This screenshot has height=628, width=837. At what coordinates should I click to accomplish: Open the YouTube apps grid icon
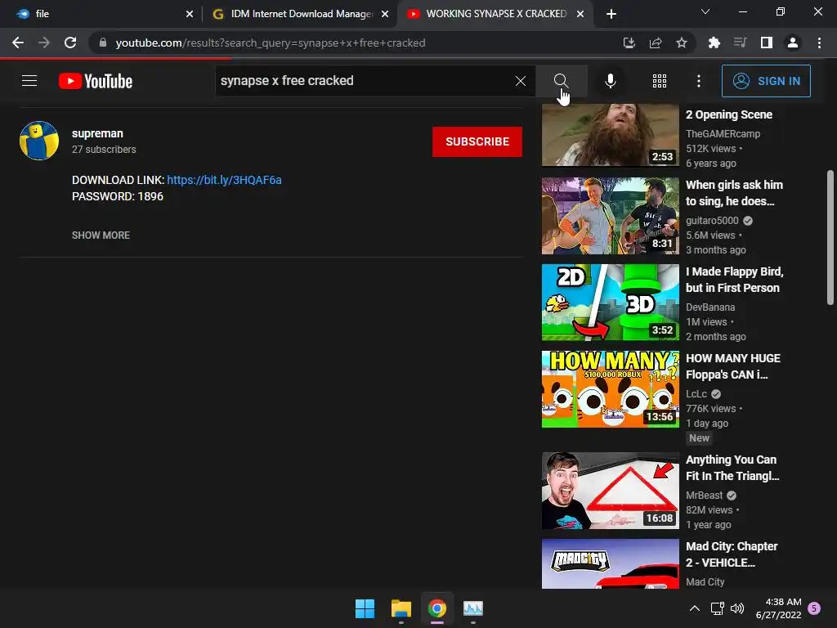click(660, 81)
